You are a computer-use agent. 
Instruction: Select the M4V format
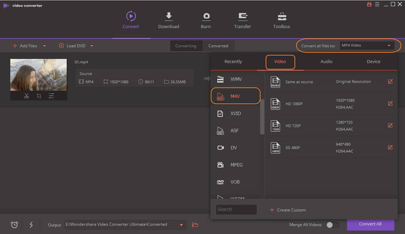[x=235, y=96]
